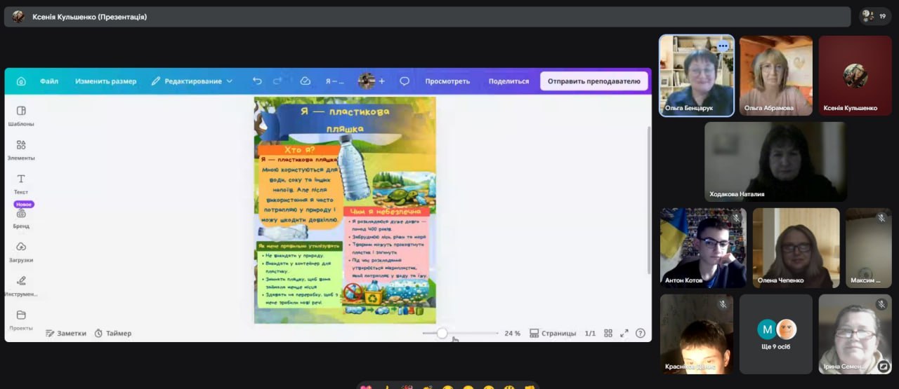
Task: Enter fullscreen presentation mode
Action: point(624,334)
